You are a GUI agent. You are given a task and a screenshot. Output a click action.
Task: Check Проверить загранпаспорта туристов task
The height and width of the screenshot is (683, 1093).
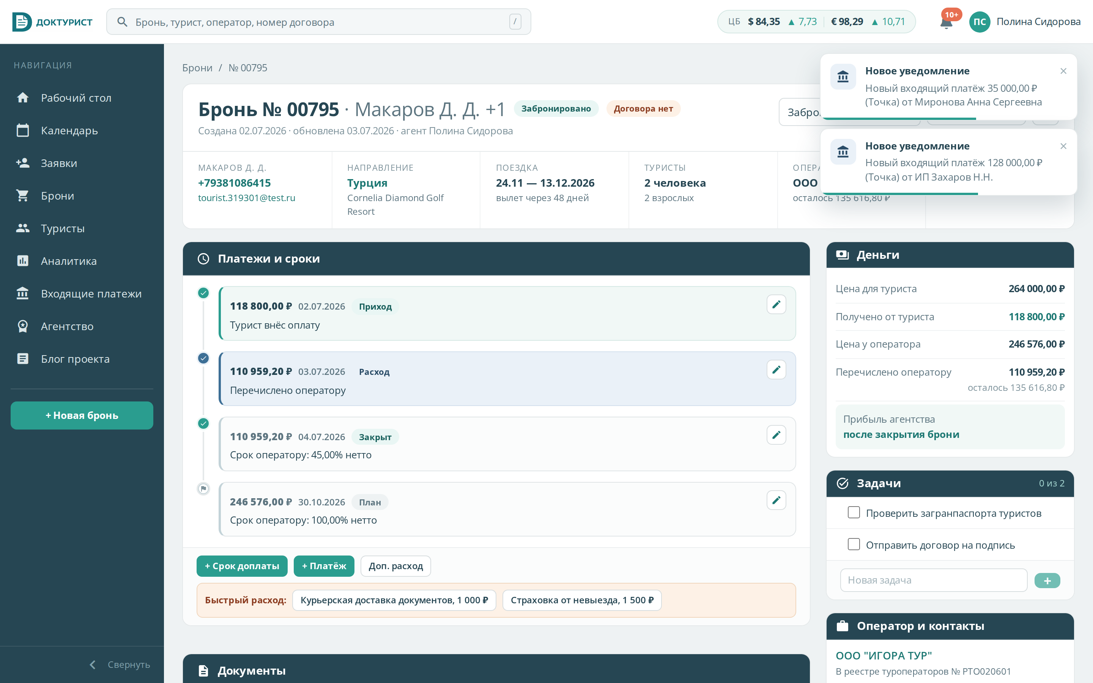click(854, 512)
